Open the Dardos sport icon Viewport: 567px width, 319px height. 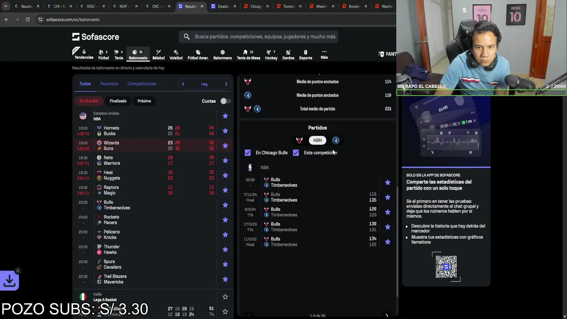[288, 54]
